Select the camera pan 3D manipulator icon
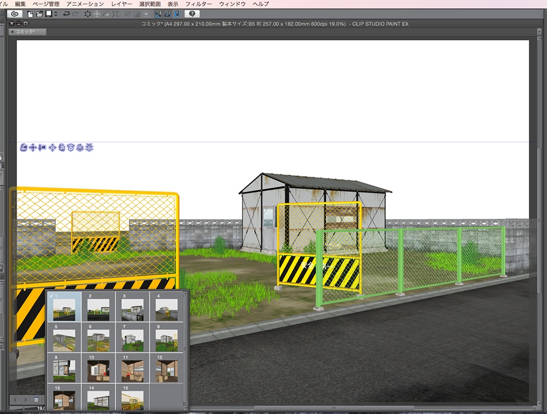 (x=33, y=148)
